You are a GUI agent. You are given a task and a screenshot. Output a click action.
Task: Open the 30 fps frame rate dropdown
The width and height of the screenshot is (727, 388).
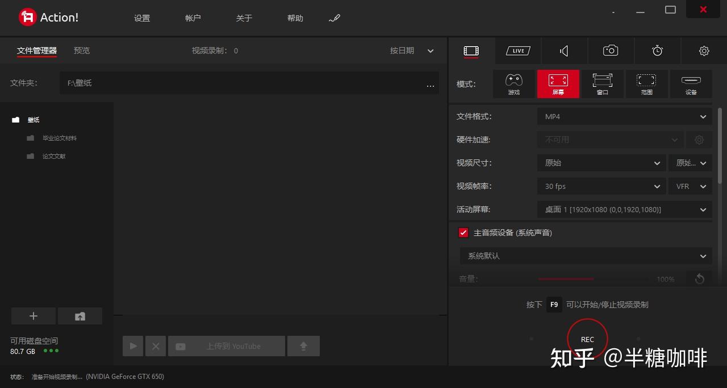[602, 186]
